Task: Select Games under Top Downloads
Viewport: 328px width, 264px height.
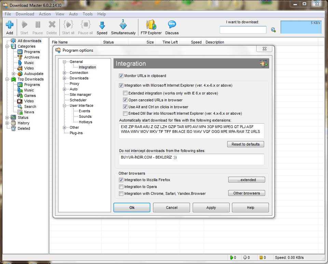Action: [30, 96]
